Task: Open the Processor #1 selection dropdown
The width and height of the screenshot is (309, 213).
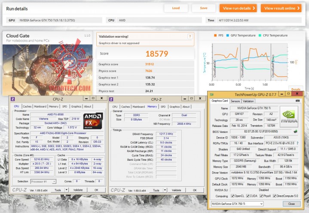Action: click(x=43, y=182)
